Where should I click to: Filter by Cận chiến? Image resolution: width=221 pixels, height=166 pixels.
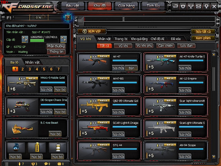click(x=165, y=46)
